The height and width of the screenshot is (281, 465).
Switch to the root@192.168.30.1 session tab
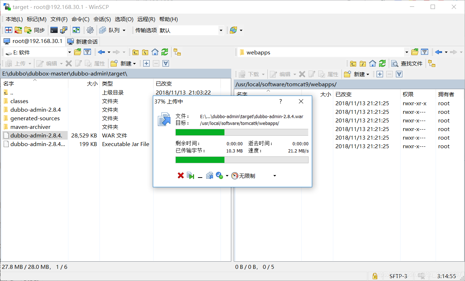pos(33,41)
